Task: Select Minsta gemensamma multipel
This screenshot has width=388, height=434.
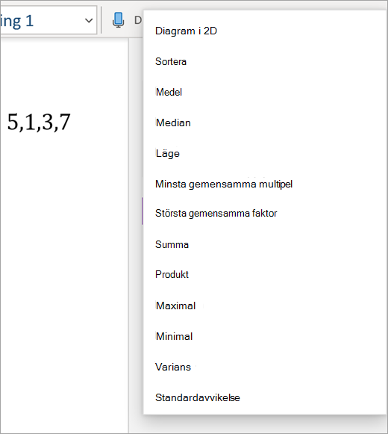Action: coord(224,184)
